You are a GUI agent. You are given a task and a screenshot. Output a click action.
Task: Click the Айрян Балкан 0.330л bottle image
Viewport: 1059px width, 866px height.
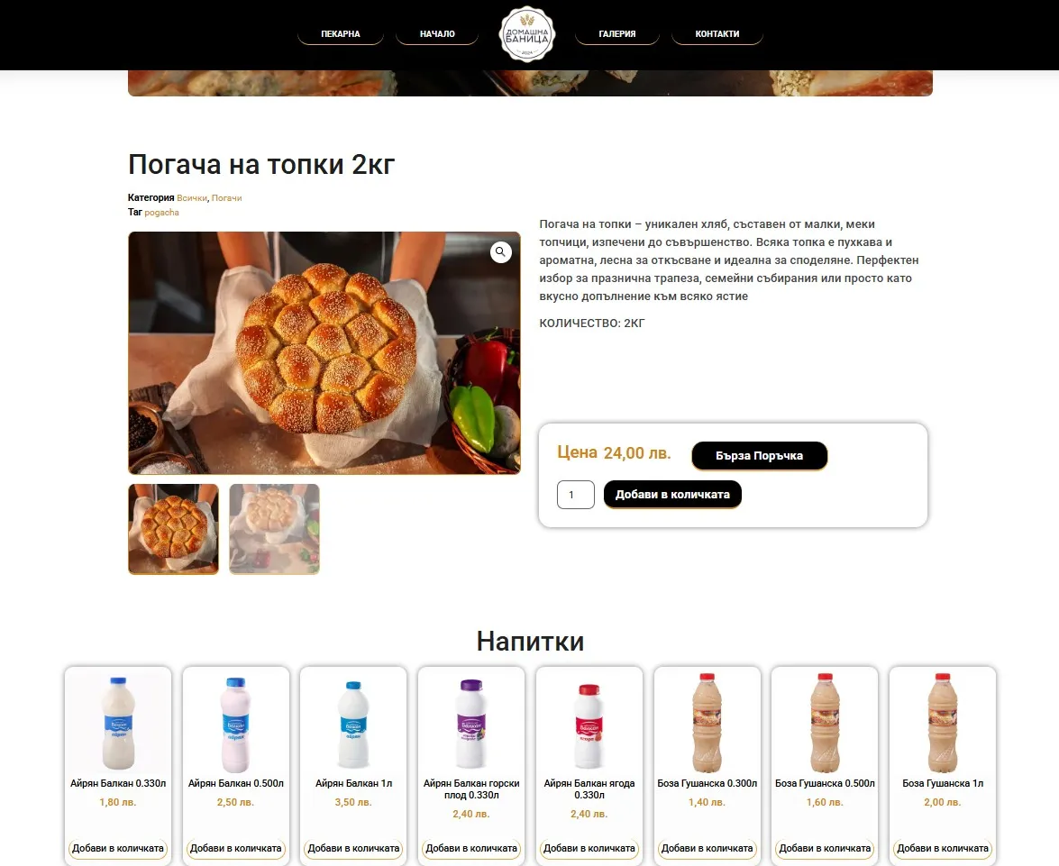pos(118,723)
